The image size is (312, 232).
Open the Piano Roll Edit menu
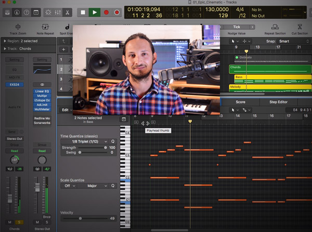pos(67,110)
